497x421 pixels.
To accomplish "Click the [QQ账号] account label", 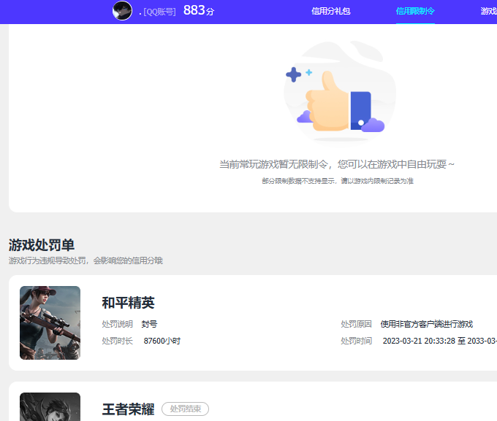I will (159, 12).
